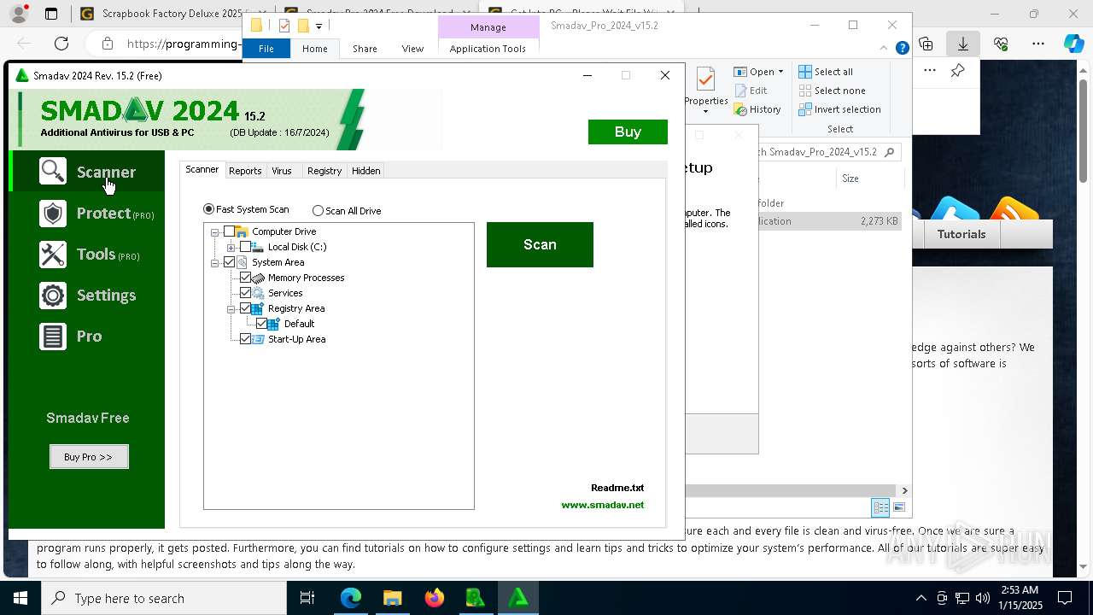Image resolution: width=1093 pixels, height=615 pixels.
Task: Check the Computer Drive checkbox
Action: [229, 231]
